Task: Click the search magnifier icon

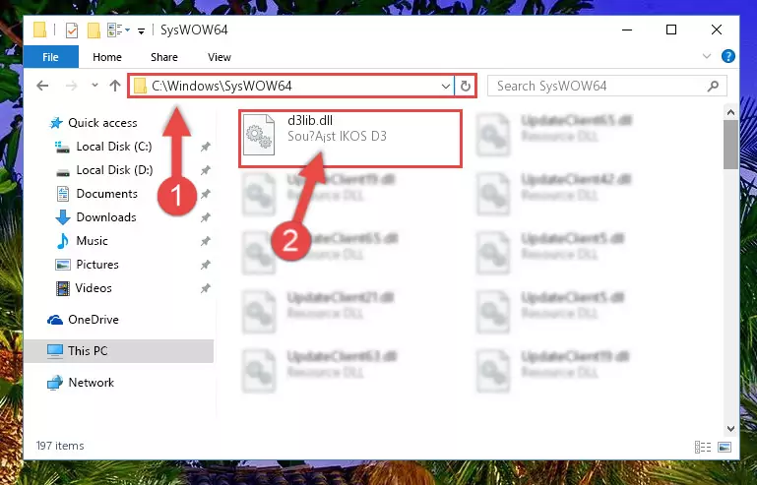Action: [713, 86]
